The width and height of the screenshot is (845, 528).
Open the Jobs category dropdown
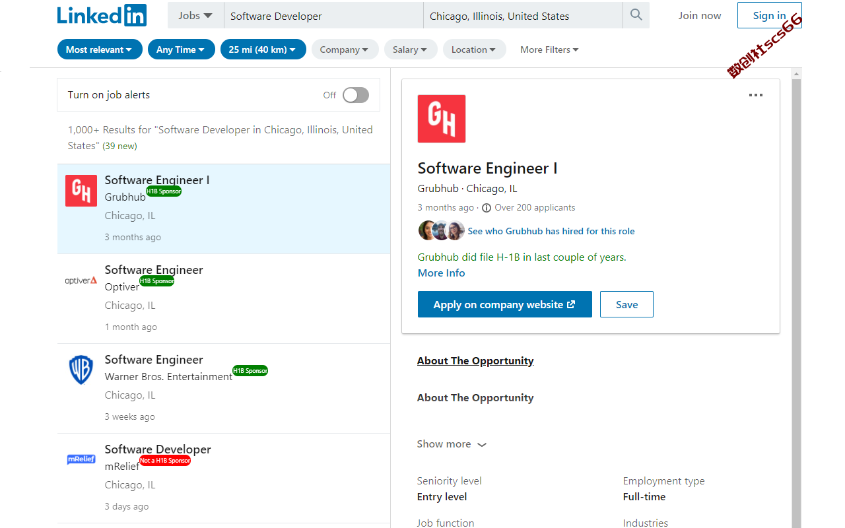click(195, 15)
